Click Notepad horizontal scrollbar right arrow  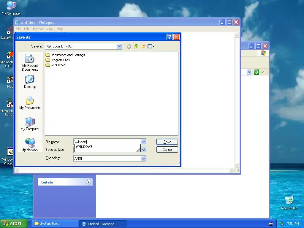[x=232, y=170]
